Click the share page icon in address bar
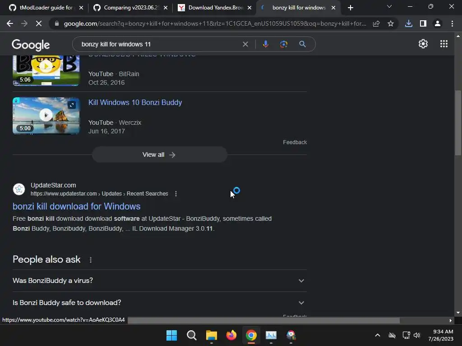The width and height of the screenshot is (462, 346). point(376,23)
